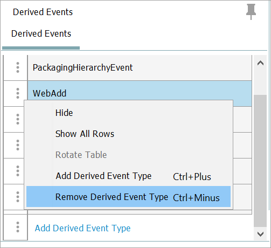
Task: Click row handle dots beside Add Derived Event Type link
Action: [18, 227]
